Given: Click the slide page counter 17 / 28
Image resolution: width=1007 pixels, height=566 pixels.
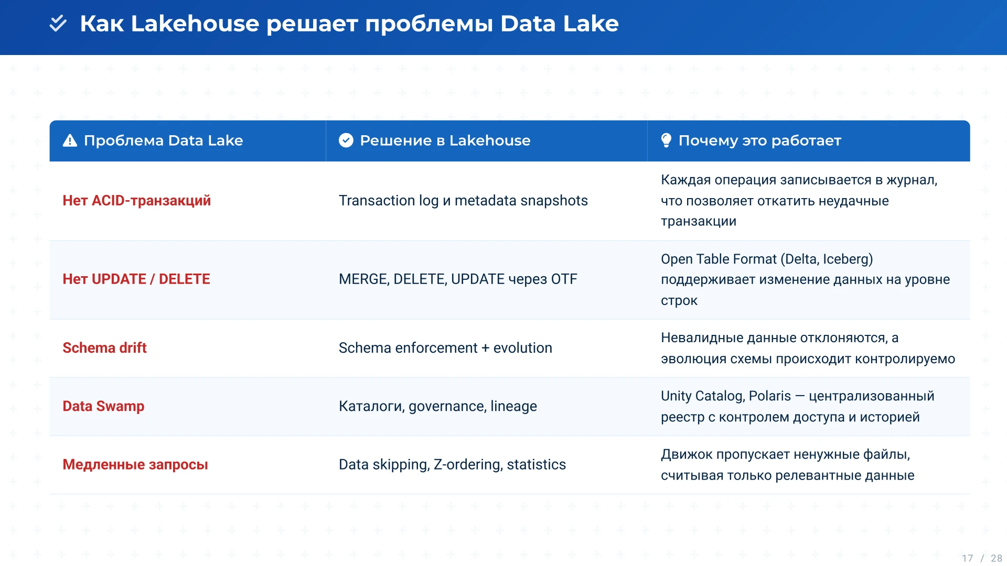Looking at the screenshot, I should [981, 558].
